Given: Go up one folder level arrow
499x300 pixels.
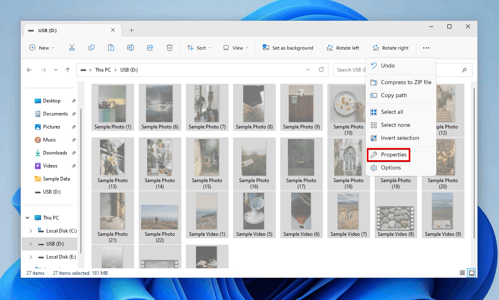Looking at the screenshot, I should (68, 70).
